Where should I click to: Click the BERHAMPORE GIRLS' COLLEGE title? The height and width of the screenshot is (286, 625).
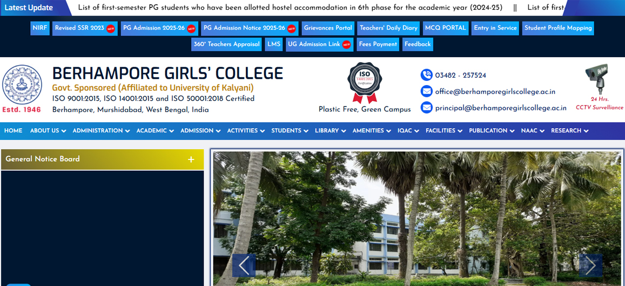click(167, 73)
